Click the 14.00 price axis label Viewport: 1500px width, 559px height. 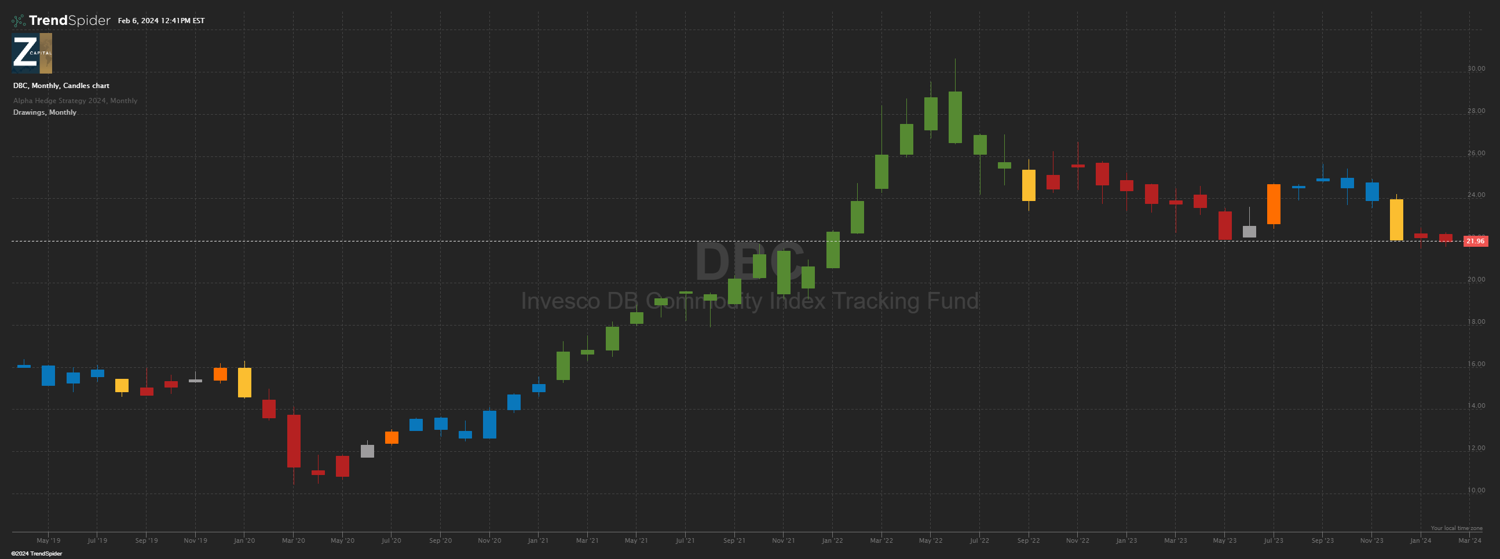[x=1476, y=406]
